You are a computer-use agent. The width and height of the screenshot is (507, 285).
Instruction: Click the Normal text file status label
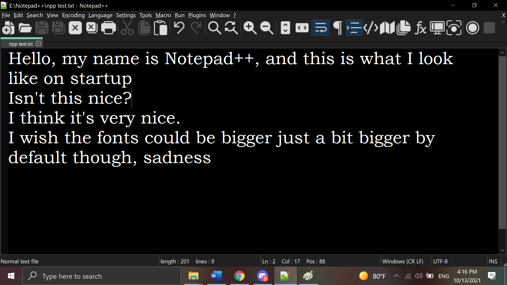[20, 262]
